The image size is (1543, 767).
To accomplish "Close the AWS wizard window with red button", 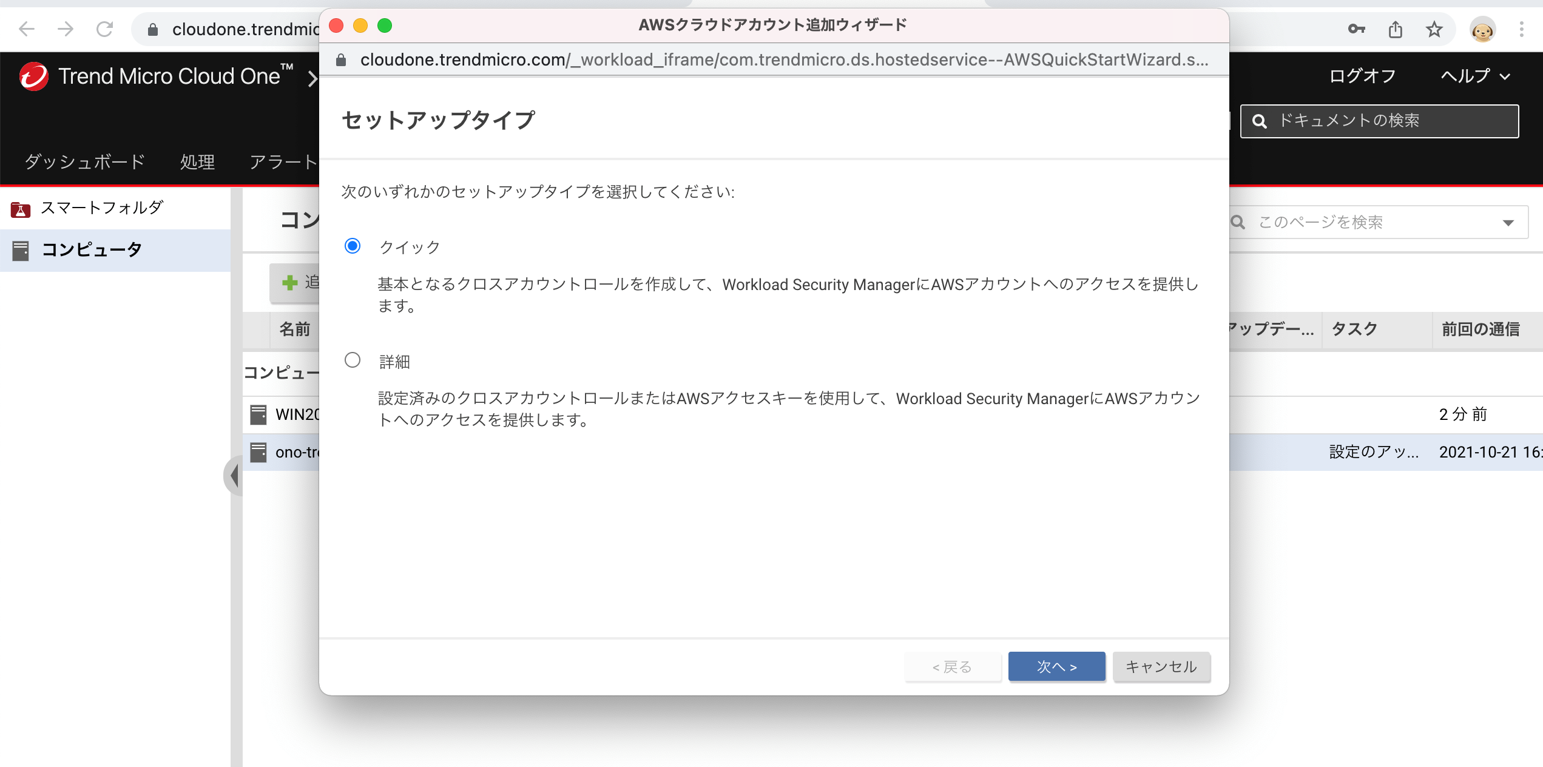I will click(x=336, y=25).
